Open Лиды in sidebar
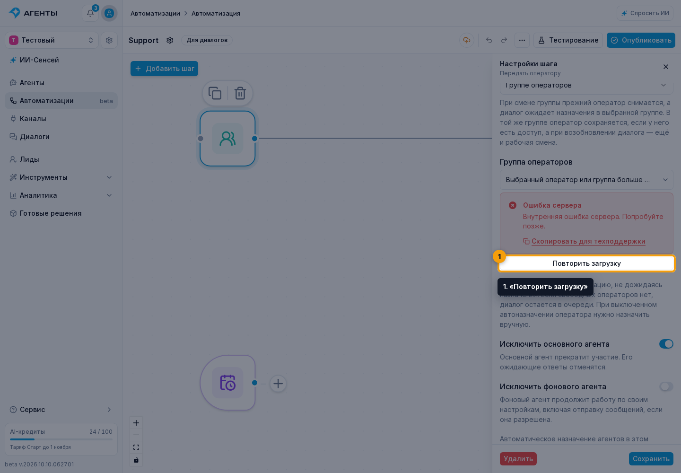 61,159
